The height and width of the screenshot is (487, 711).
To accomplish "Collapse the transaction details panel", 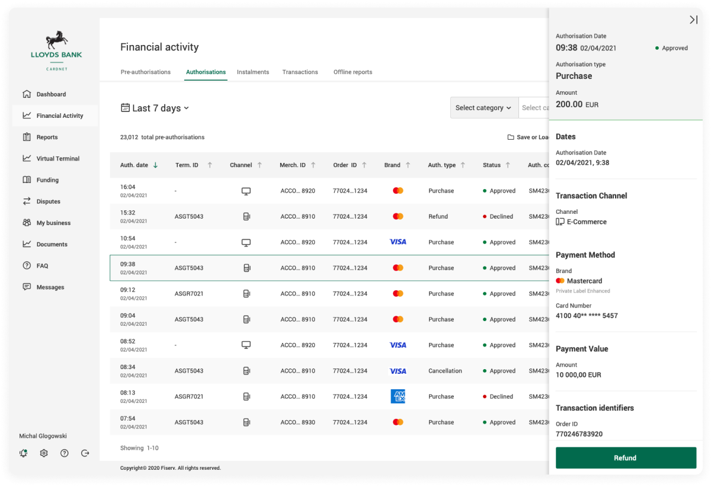I will (693, 20).
